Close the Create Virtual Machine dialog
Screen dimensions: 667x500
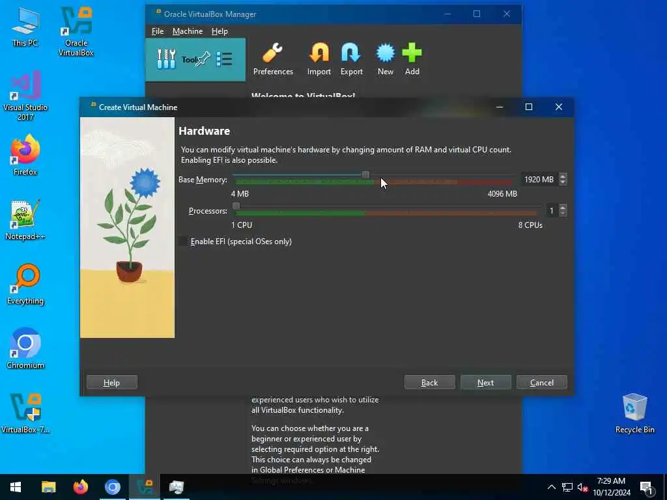(558, 107)
